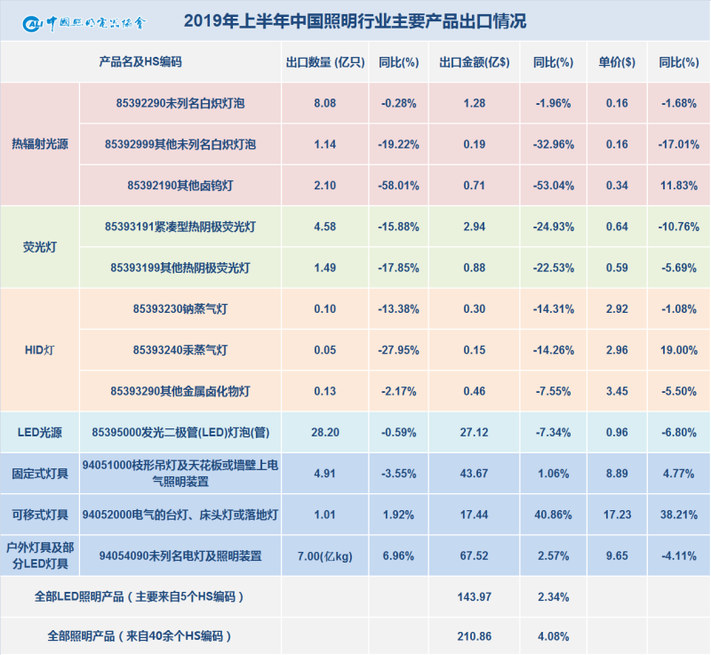Select the rightmost 同比(%) column header

(679, 62)
